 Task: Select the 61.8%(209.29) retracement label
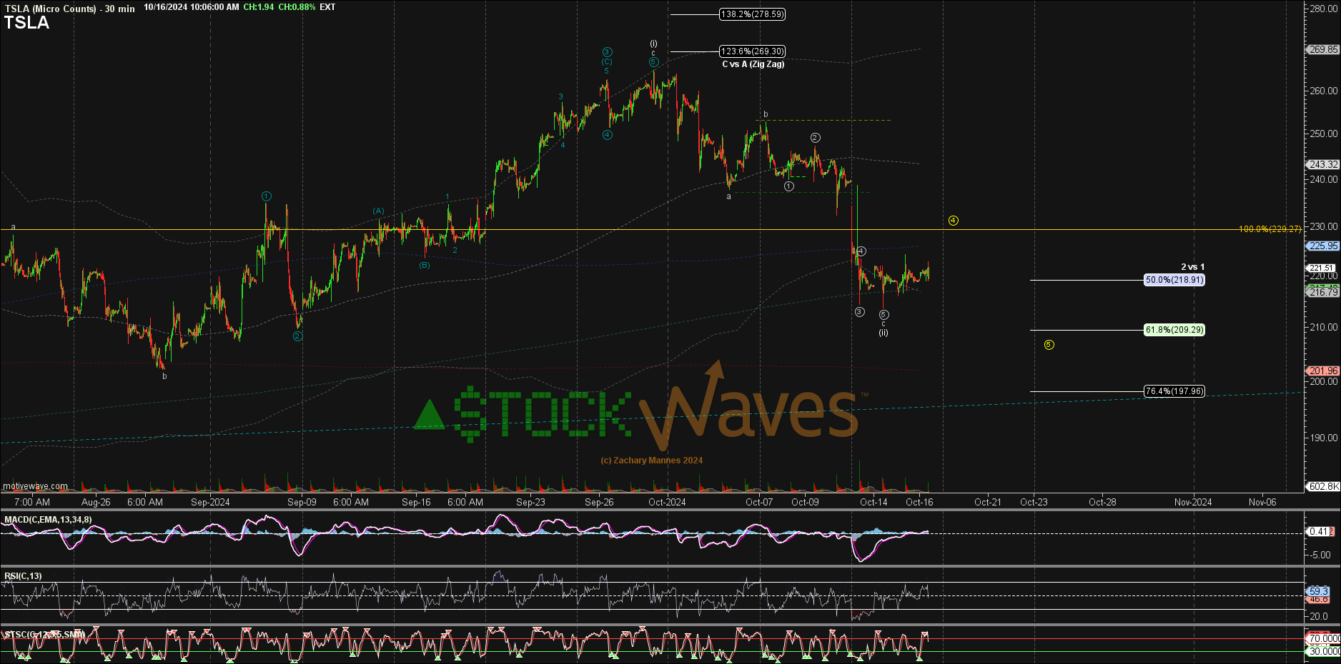click(1174, 330)
